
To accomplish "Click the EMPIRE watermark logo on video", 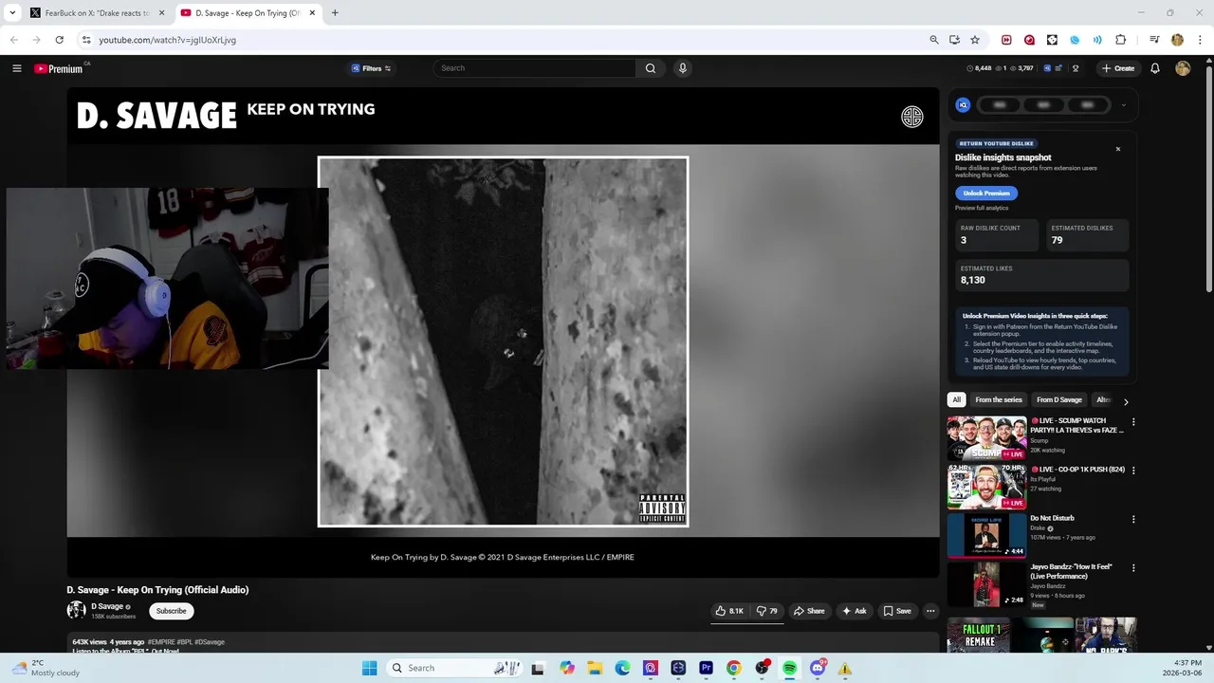I will pos(911,117).
